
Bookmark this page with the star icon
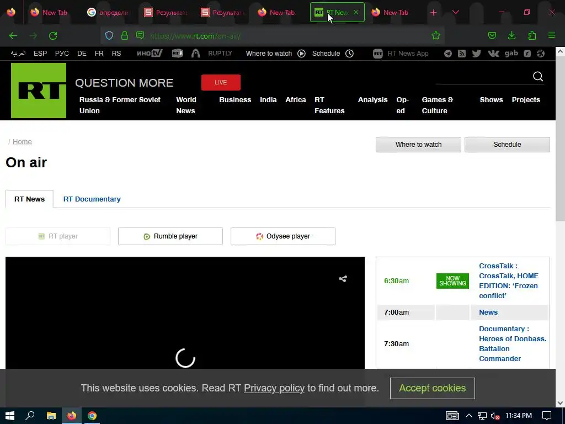pyautogui.click(x=436, y=35)
